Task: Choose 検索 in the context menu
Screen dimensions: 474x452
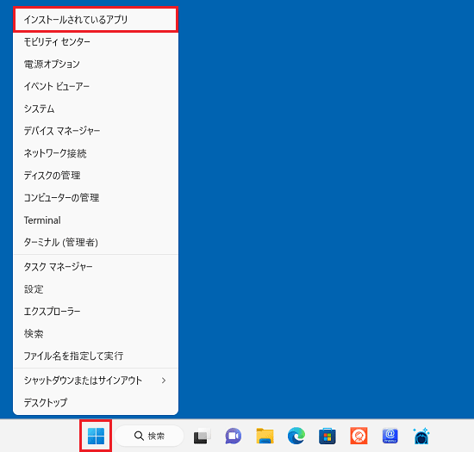Action: tap(96, 334)
